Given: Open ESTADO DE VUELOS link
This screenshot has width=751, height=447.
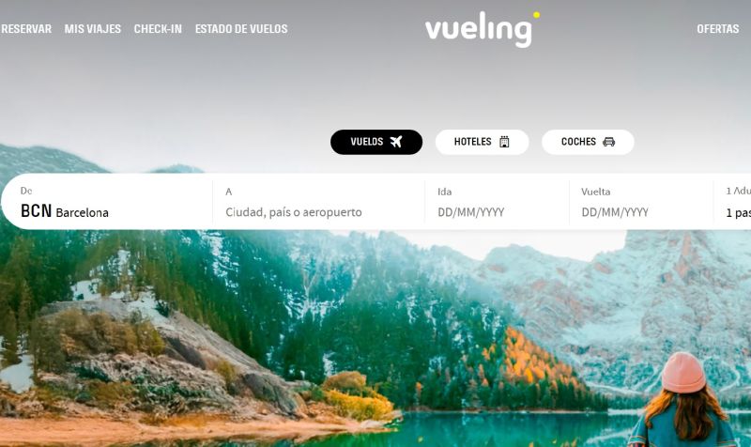Looking at the screenshot, I should pyautogui.click(x=241, y=29).
